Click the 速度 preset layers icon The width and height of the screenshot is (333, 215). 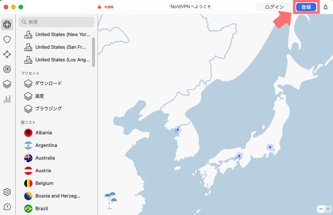click(28, 96)
